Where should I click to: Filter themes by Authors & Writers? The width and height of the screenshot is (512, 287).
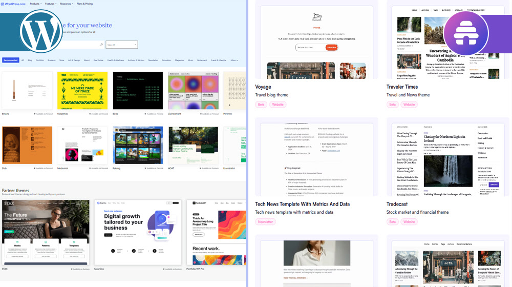(x=136, y=60)
